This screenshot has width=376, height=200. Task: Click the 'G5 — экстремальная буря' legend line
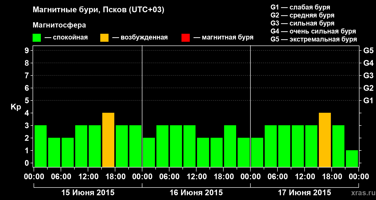tap(314, 39)
